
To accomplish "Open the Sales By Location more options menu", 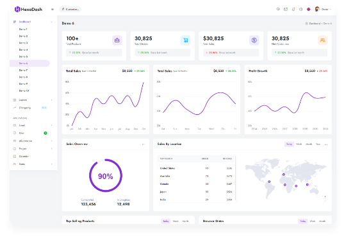I will click(x=326, y=144).
